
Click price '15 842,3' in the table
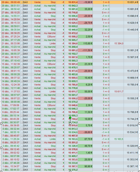[73, 6]
